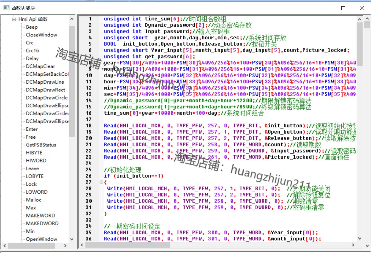Screen dimensions: 371x253
Task: Select HIWORD function entry
Action: pyautogui.click(x=36, y=161)
